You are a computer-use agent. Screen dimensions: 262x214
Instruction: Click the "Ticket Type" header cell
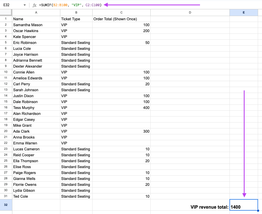pos(76,19)
